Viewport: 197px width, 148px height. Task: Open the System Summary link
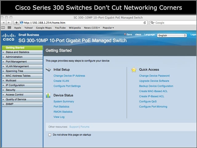click(x=64, y=101)
